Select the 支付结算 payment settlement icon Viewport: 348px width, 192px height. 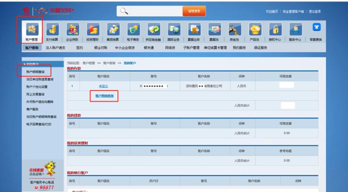tap(52, 29)
